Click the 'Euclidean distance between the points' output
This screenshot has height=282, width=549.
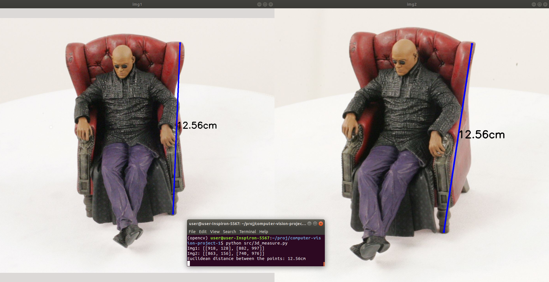click(x=246, y=259)
